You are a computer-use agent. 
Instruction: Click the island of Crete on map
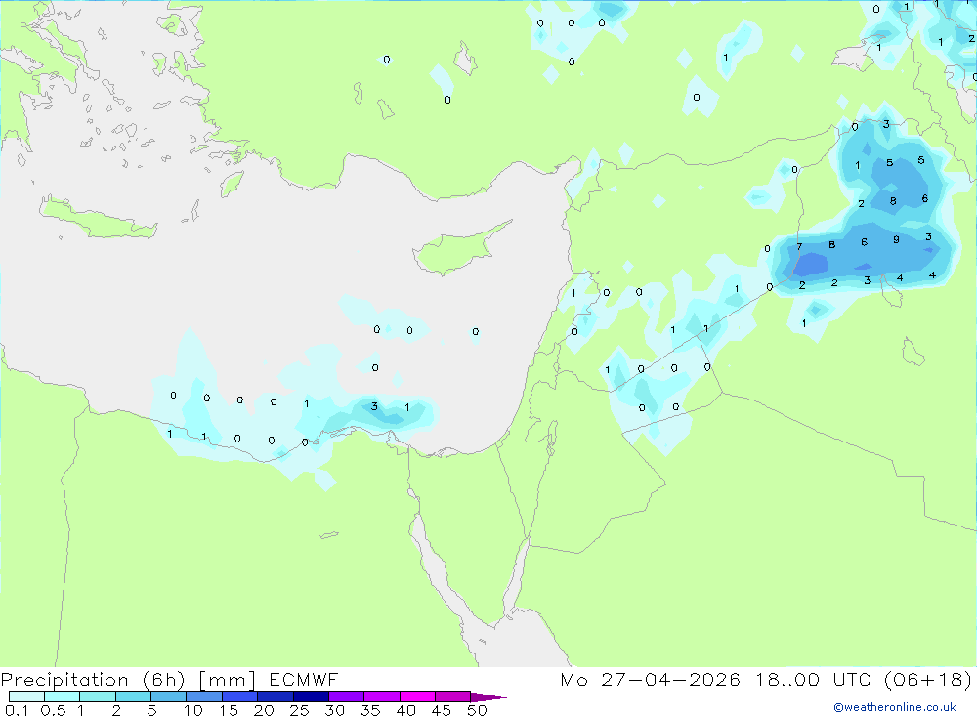tap(98, 219)
